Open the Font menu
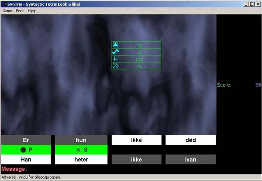Viewport: 262px width, 181px height. pos(20,10)
